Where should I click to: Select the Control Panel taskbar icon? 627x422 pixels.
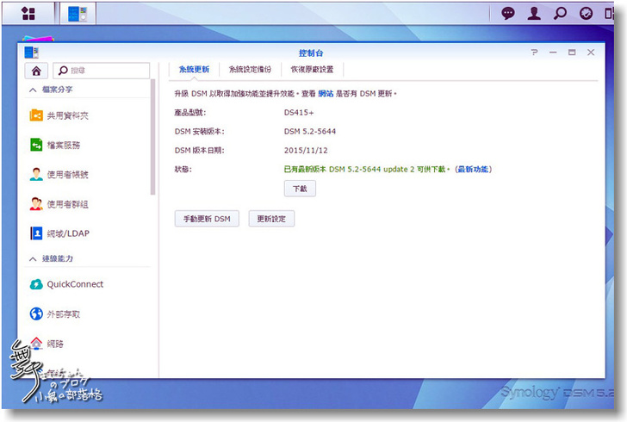pyautogui.click(x=78, y=14)
